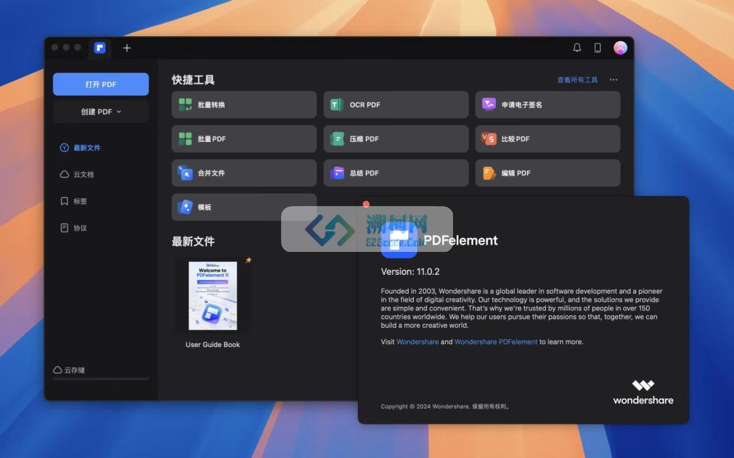Open the quick tools more options ellipsis

coord(614,80)
